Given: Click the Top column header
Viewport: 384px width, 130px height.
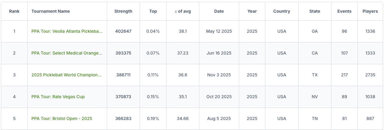Looking at the screenshot, I should pos(153,11).
